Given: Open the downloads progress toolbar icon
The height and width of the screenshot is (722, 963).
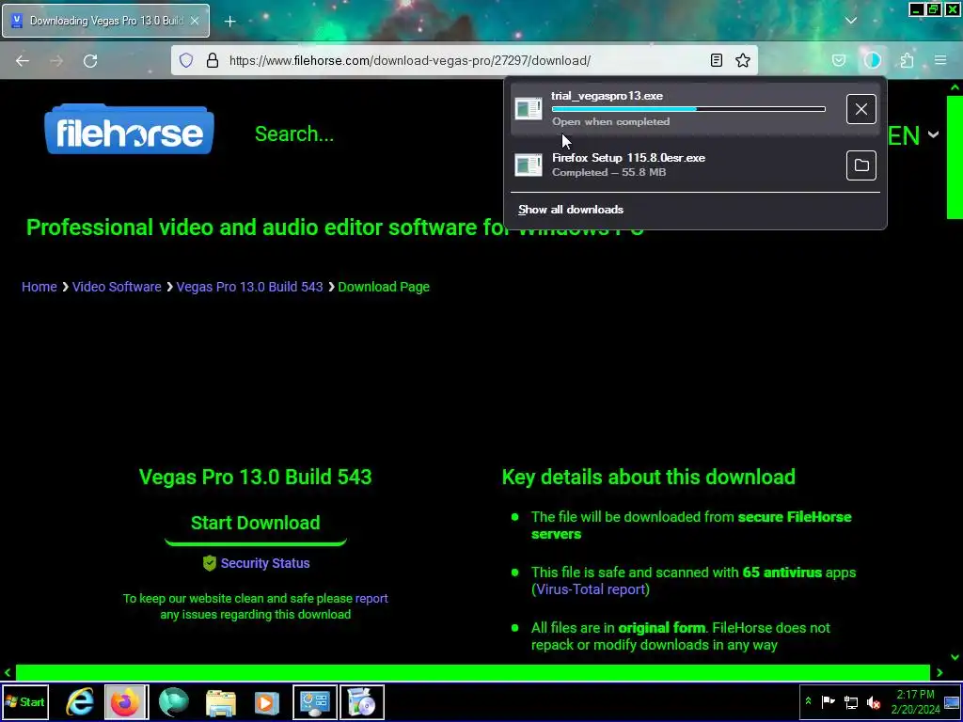Looking at the screenshot, I should (x=872, y=60).
